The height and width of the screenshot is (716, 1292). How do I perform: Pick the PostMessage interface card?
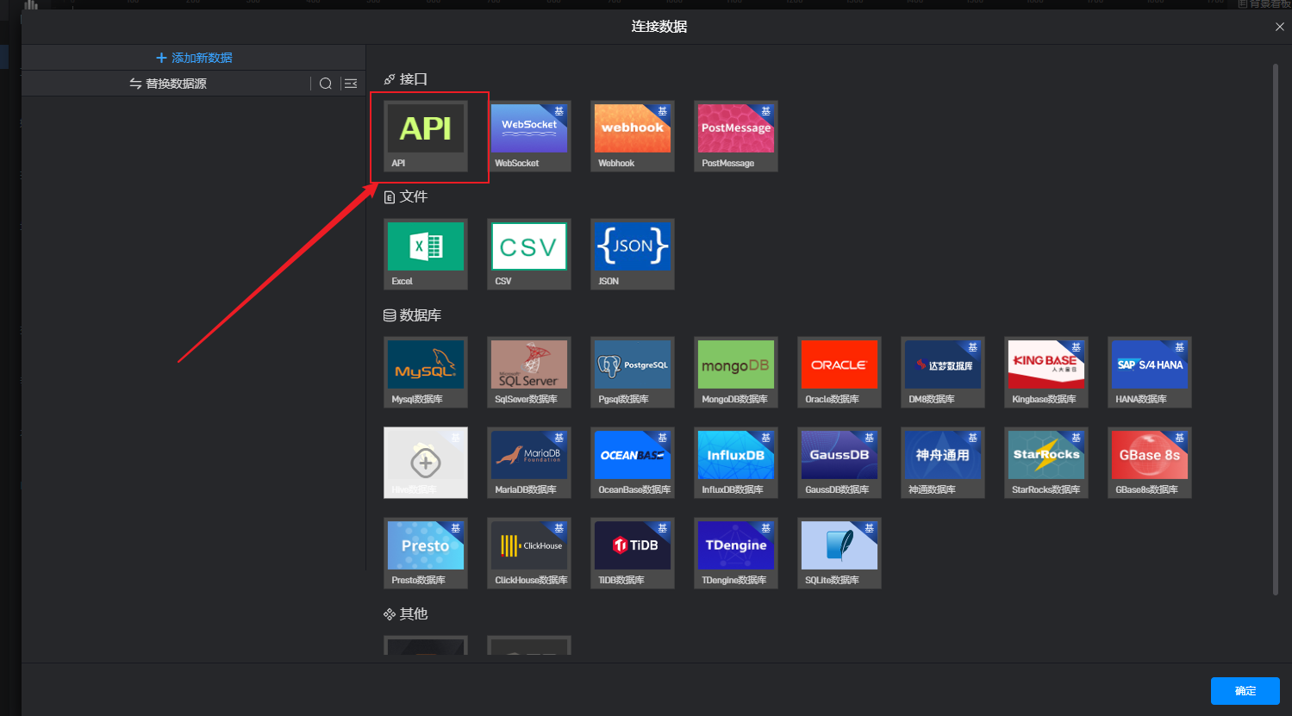[736, 136]
